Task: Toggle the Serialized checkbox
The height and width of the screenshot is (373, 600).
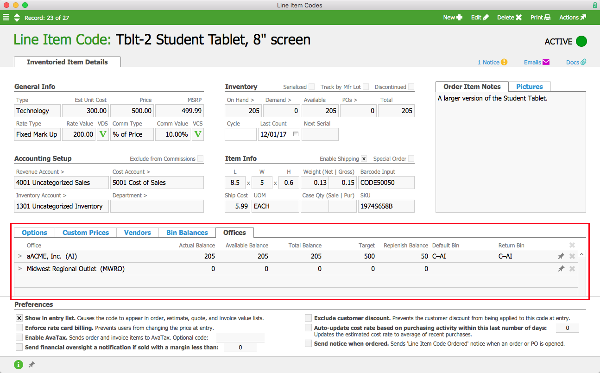Action: (311, 87)
